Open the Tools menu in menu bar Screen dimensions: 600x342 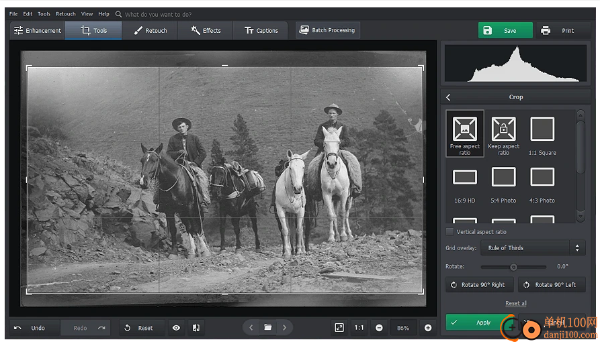44,14
